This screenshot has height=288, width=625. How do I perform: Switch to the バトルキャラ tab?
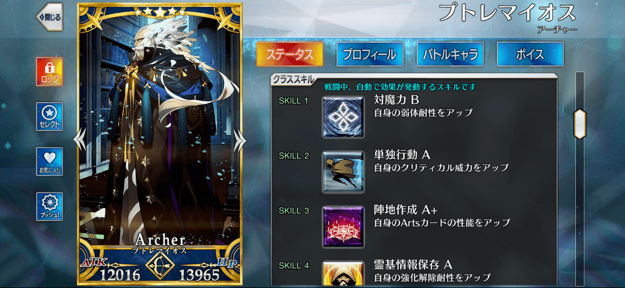pos(450,54)
